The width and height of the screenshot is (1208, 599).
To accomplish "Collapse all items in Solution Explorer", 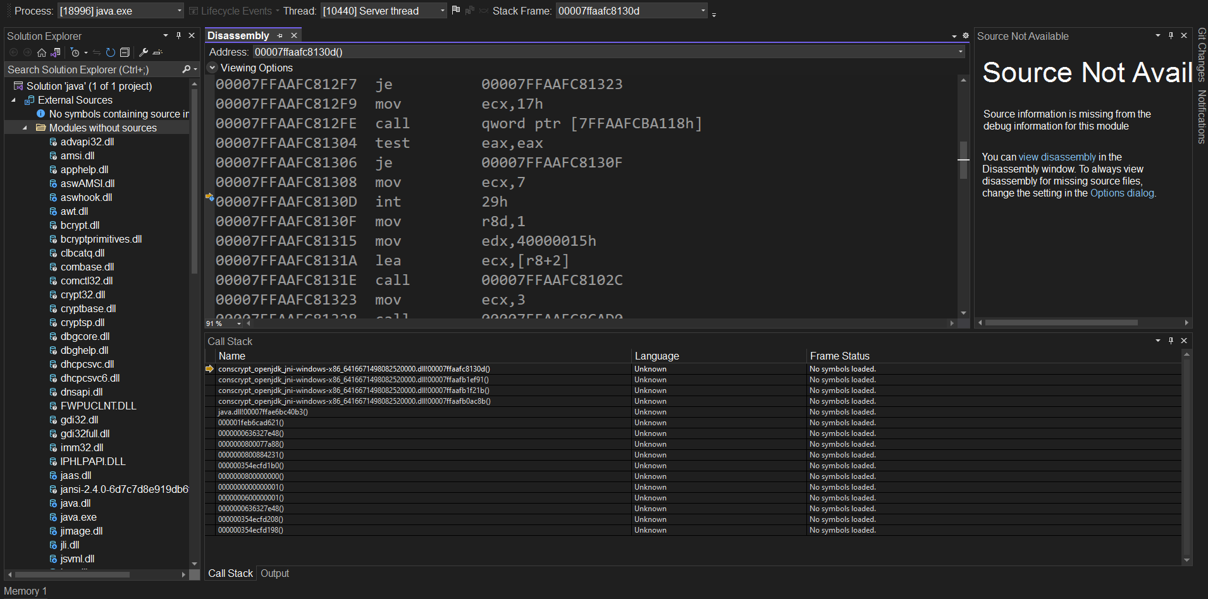I will point(125,52).
